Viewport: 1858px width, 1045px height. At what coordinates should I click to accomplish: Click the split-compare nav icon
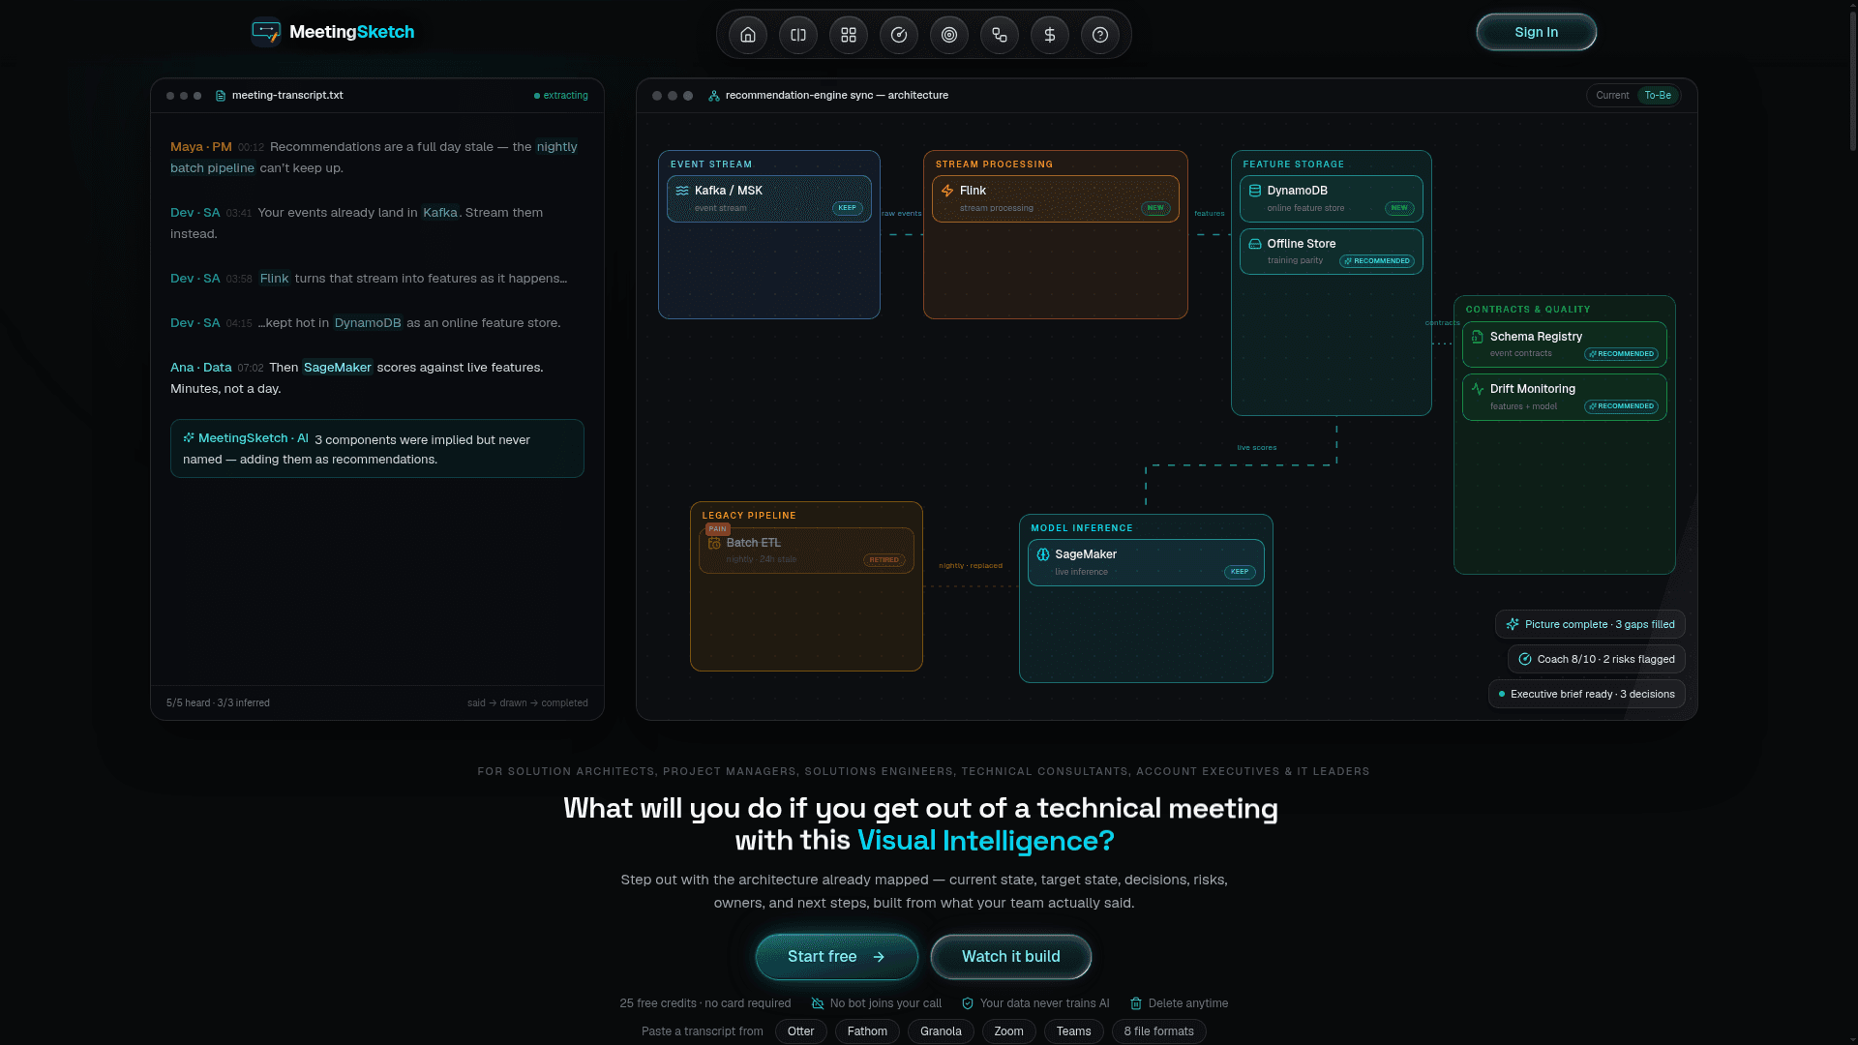point(798,35)
